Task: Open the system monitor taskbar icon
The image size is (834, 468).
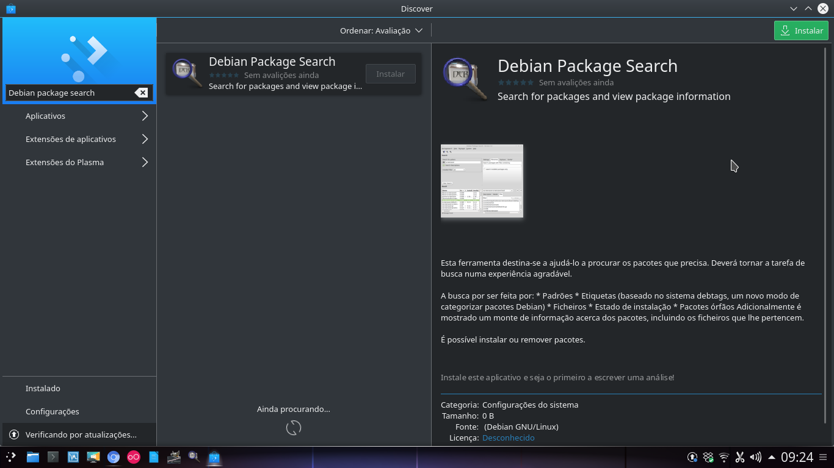Action: pos(73,457)
